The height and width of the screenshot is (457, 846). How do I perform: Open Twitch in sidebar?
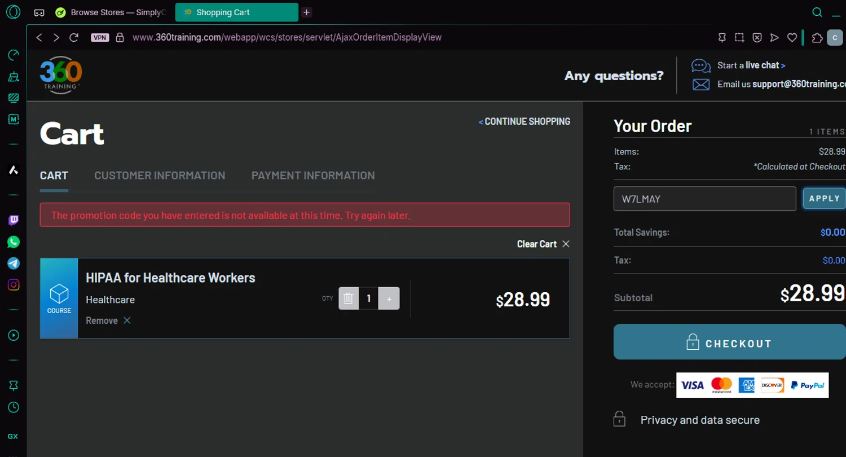pos(14,221)
